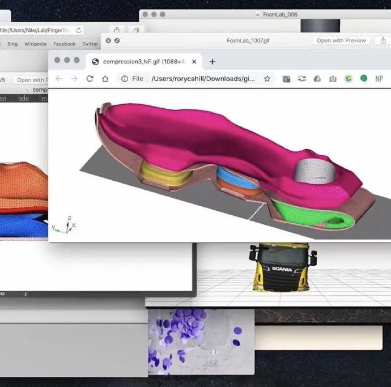Screen dimensions: 391x387
Task: Click the Chrome forward arrow
Action: click(x=74, y=79)
